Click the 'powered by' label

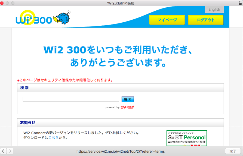click(x=112, y=107)
